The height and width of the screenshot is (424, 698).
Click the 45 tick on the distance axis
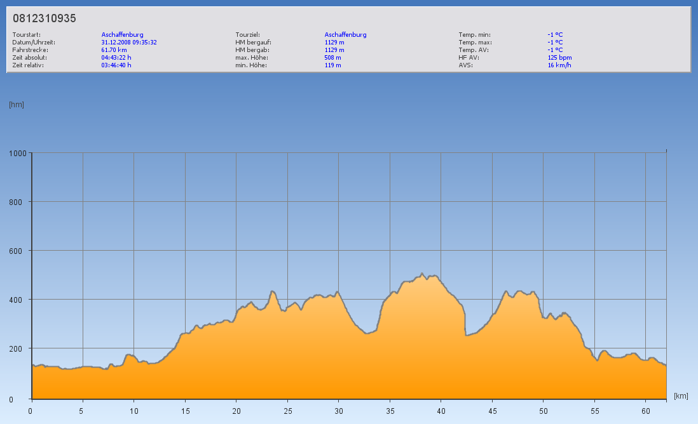tap(491, 411)
